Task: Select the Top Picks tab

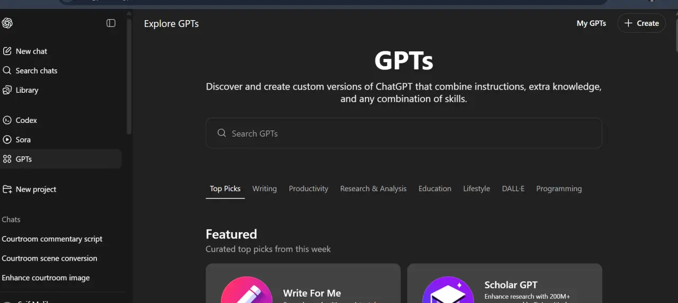Action: (225, 189)
